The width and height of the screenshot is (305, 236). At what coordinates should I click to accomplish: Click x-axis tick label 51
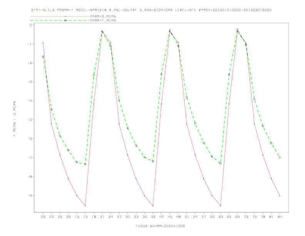187,217
